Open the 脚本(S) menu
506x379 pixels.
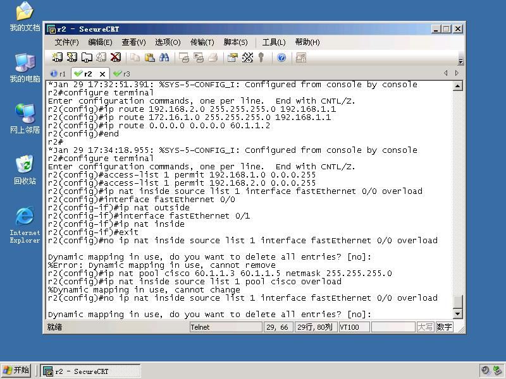pos(235,42)
